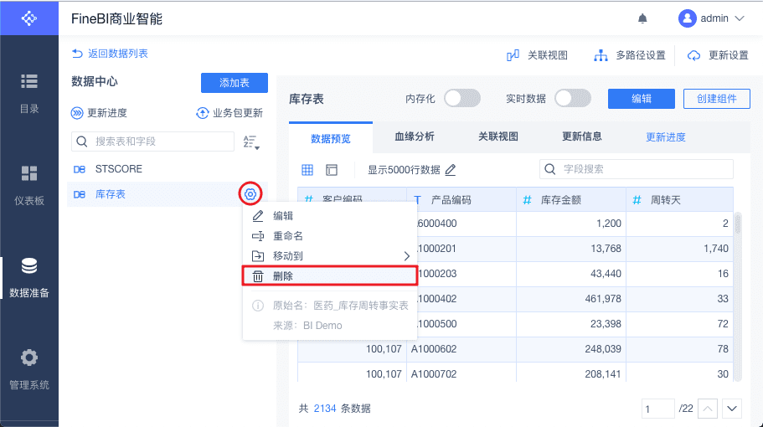Click the gear icon beside 库存表
This screenshot has width=763, height=427.
point(250,194)
